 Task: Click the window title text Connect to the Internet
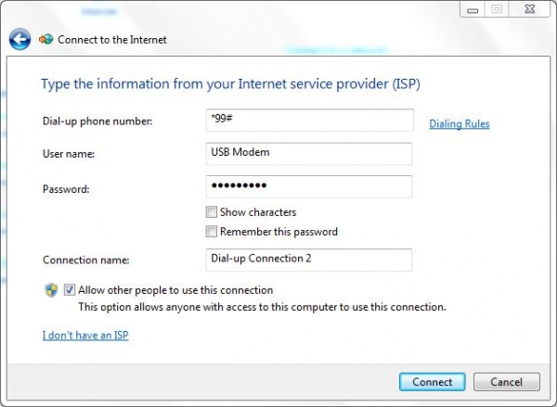pyautogui.click(x=112, y=41)
